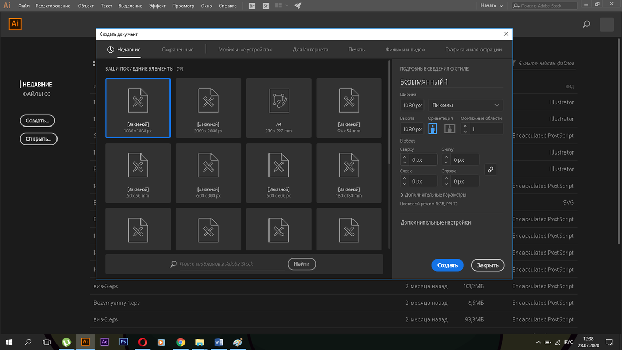This screenshot has height=350, width=622.
Task: Switch to Графика и иллюстрации tab
Action: [473, 50]
